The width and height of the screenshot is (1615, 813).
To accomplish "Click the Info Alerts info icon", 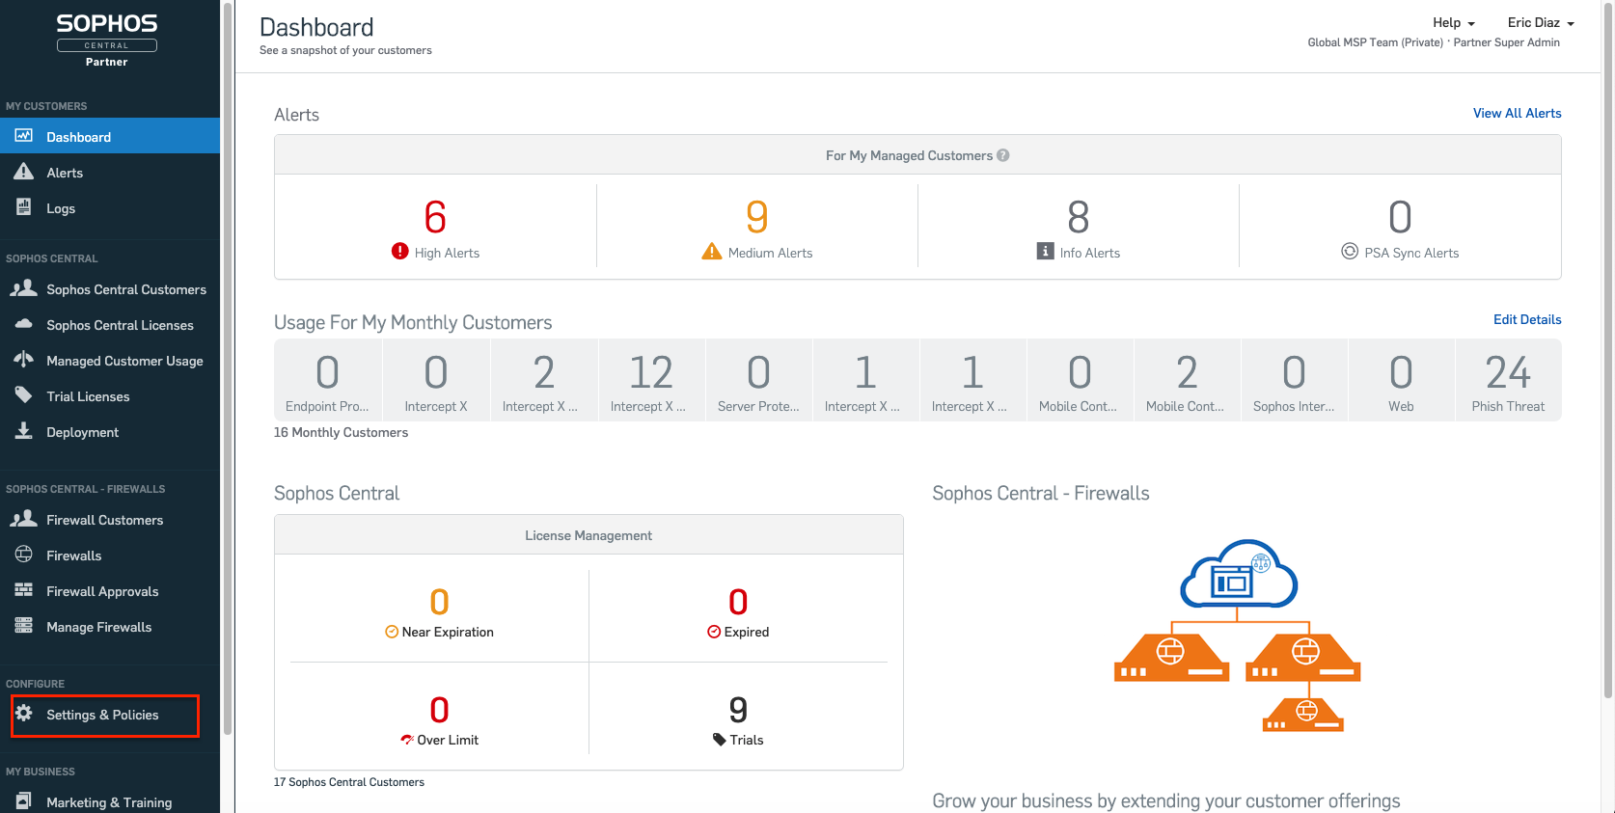I will coord(1045,251).
